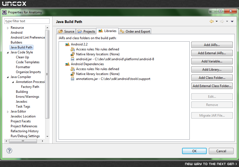
Task: Select Javadoc Location tree item
Action: (23, 116)
